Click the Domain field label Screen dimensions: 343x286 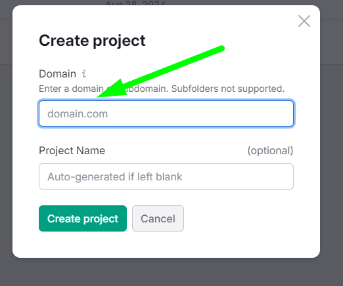coord(57,73)
